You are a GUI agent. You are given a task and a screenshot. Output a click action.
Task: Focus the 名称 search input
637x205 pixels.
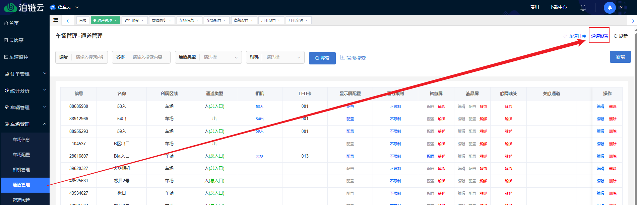click(x=149, y=57)
